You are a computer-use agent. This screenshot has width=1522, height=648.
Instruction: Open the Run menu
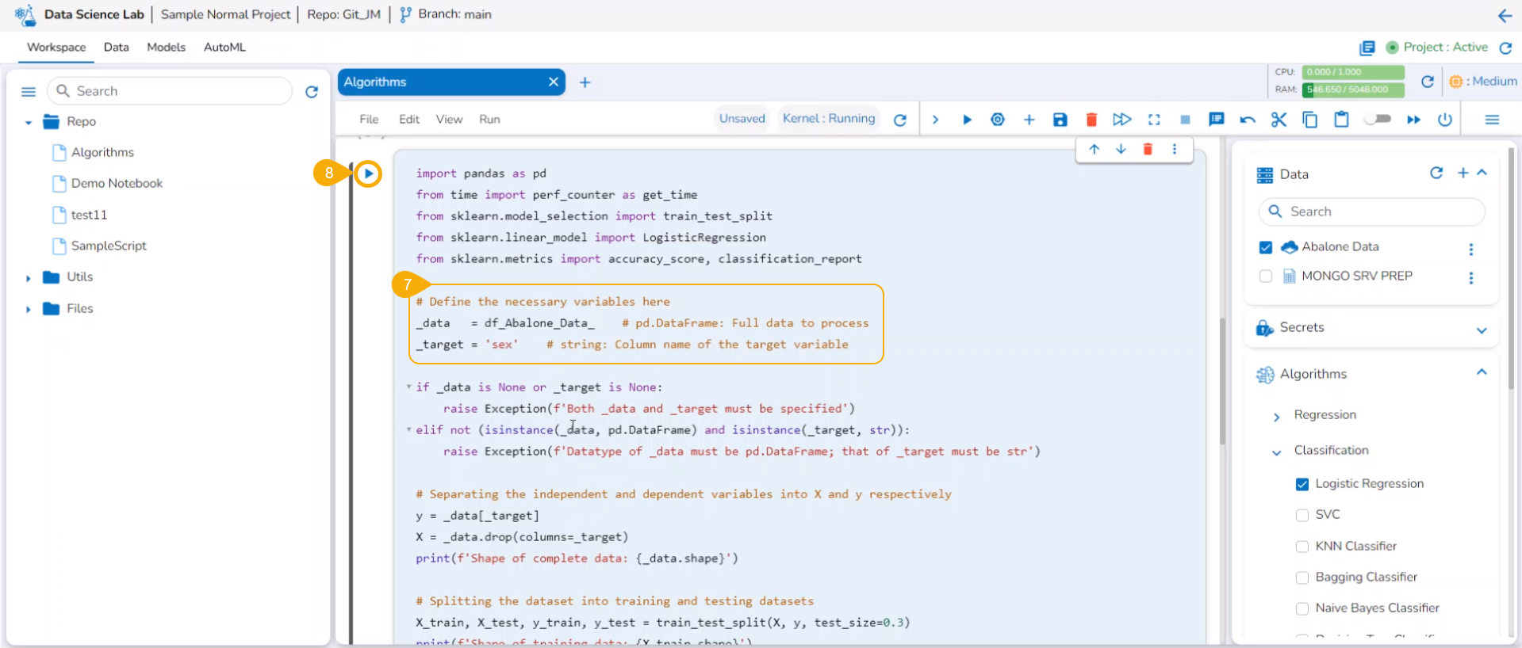pos(489,120)
